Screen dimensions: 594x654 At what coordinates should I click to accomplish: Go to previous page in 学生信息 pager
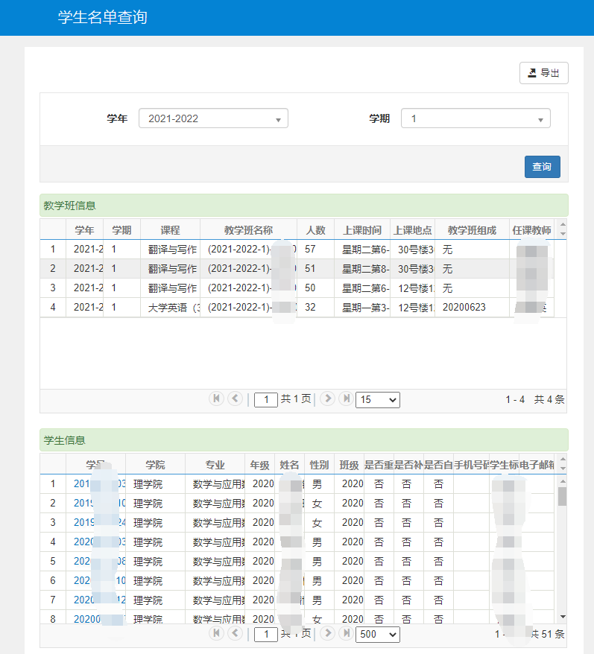(x=235, y=634)
